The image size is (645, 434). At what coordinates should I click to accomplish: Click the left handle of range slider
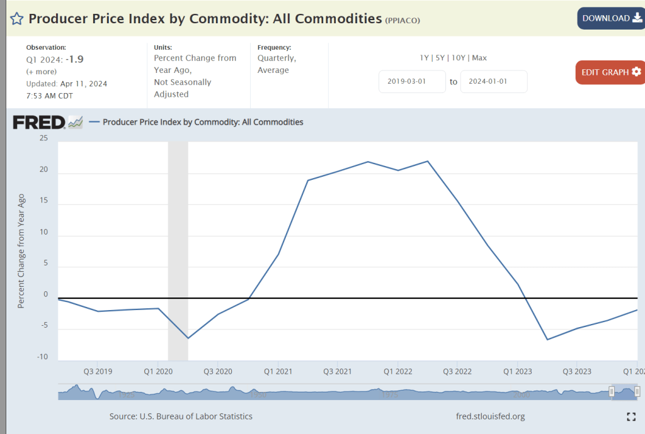point(612,392)
